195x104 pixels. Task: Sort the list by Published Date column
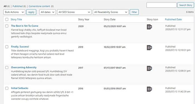coord(173,19)
